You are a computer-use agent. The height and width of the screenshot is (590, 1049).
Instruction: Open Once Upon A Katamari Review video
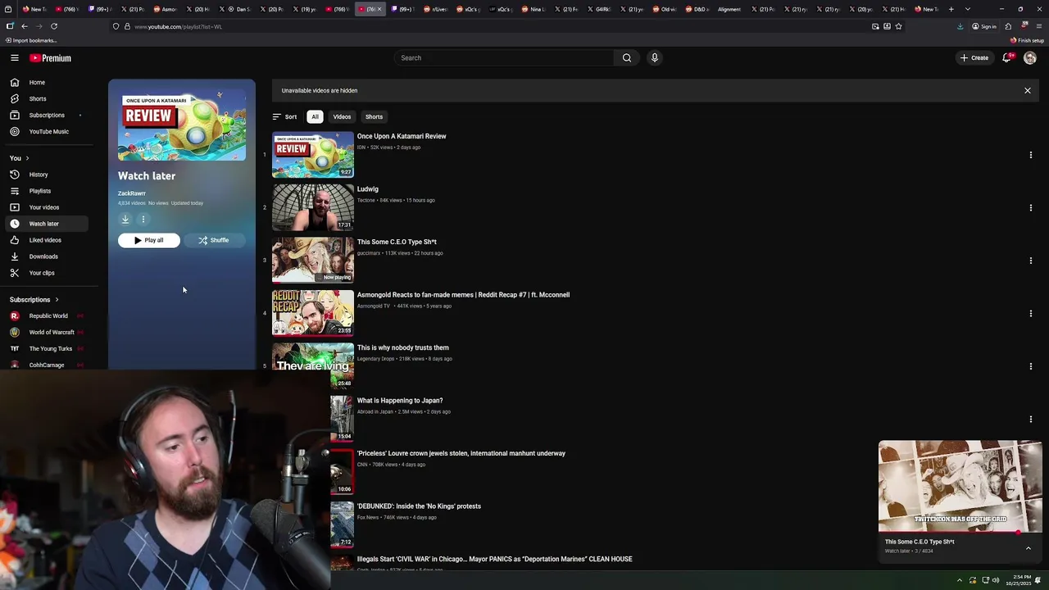point(402,136)
